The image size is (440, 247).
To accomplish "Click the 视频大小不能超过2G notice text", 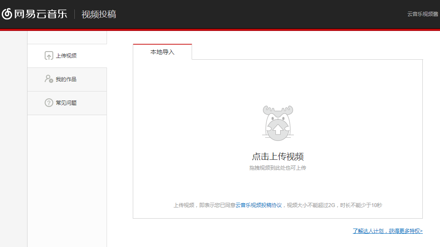I will pos(311,205).
